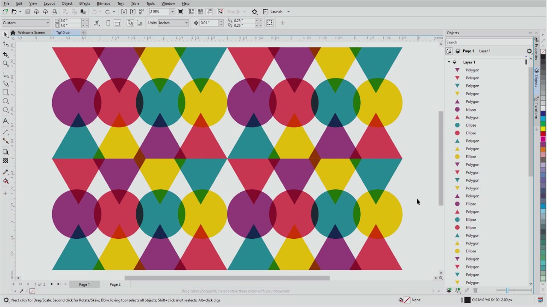The width and height of the screenshot is (547, 307).
Task: Select the Shape tool
Action: click(x=6, y=43)
